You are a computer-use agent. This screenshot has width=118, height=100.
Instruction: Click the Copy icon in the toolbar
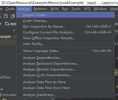coord(6,16)
